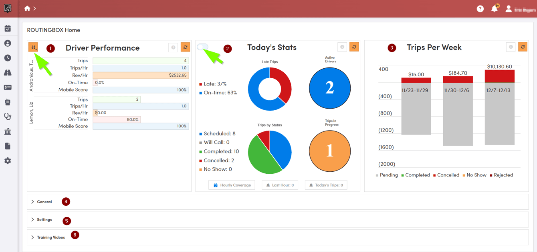Open the Hourly Coverage button

click(x=232, y=185)
